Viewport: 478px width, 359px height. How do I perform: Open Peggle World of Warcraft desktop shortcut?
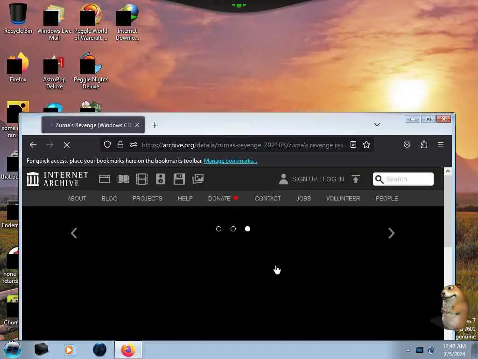91,22
